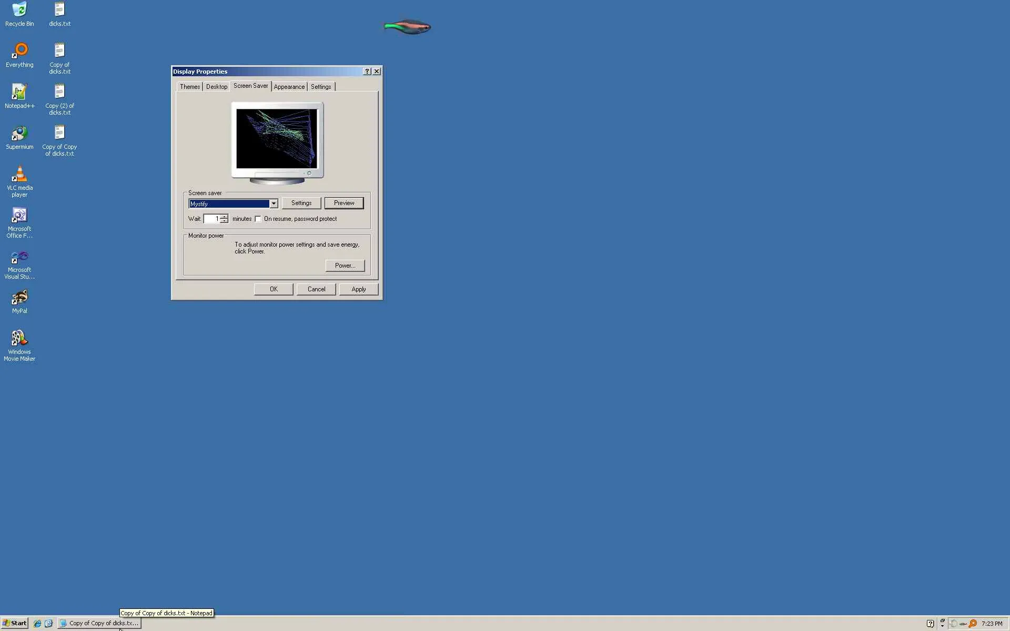Enable On resume, password protect checkbox

click(x=258, y=219)
